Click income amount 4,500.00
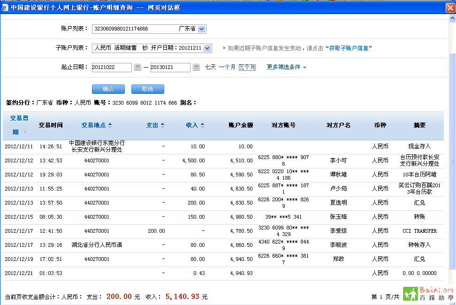This screenshot has width=456, height=305. coord(193,160)
